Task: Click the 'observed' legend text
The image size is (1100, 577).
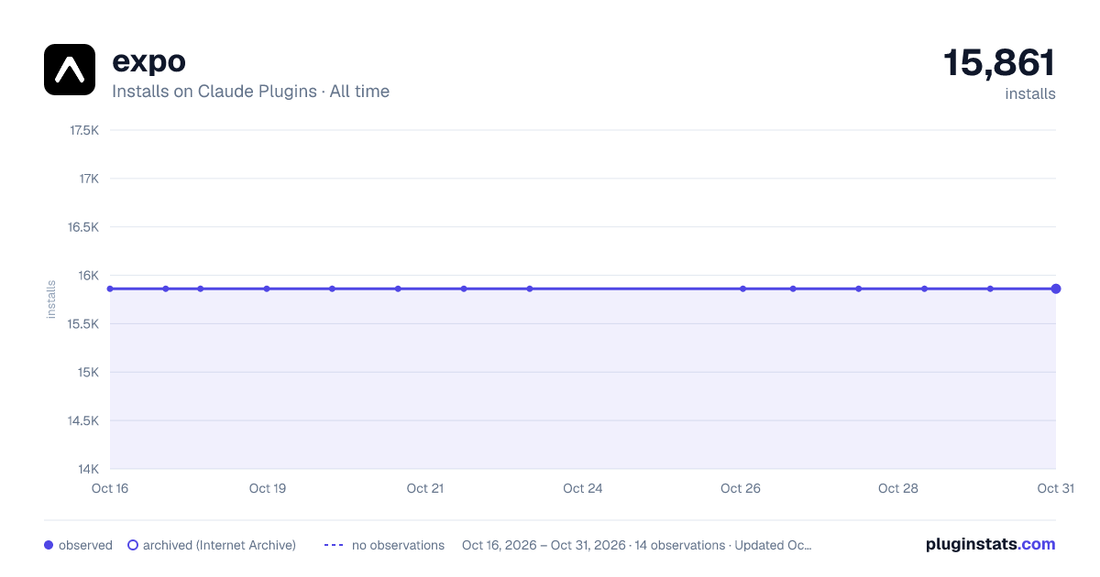Action: click(x=85, y=545)
